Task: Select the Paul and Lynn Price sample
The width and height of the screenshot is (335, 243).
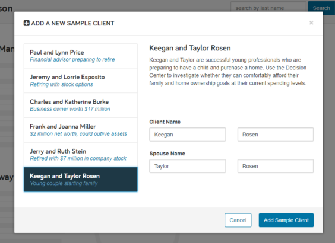Action: [81, 56]
